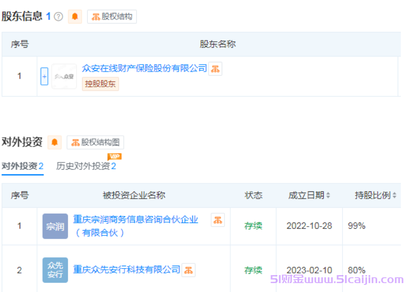Image resolution: width=412 pixels, height=292 pixels.
Task: Click the shareholder count number 1 beside 股东信息
Action: (48, 16)
